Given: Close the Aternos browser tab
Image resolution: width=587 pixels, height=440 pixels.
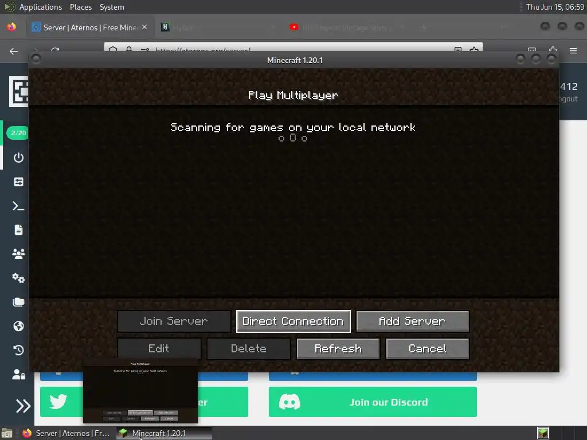Looking at the screenshot, I should pyautogui.click(x=144, y=27).
